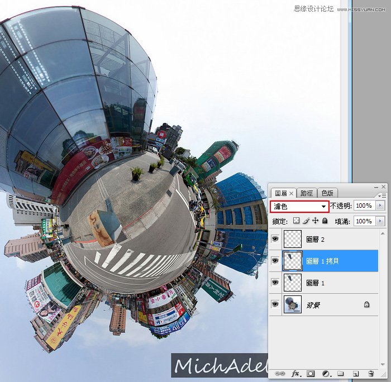Hide the 圖層 2 layer

point(275,238)
